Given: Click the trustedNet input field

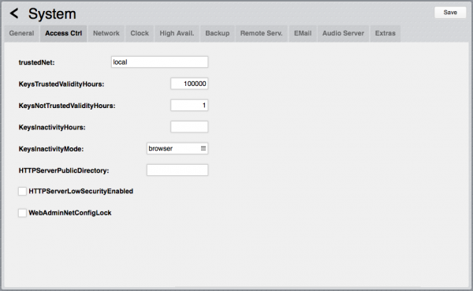Looking at the screenshot, I should coord(159,62).
